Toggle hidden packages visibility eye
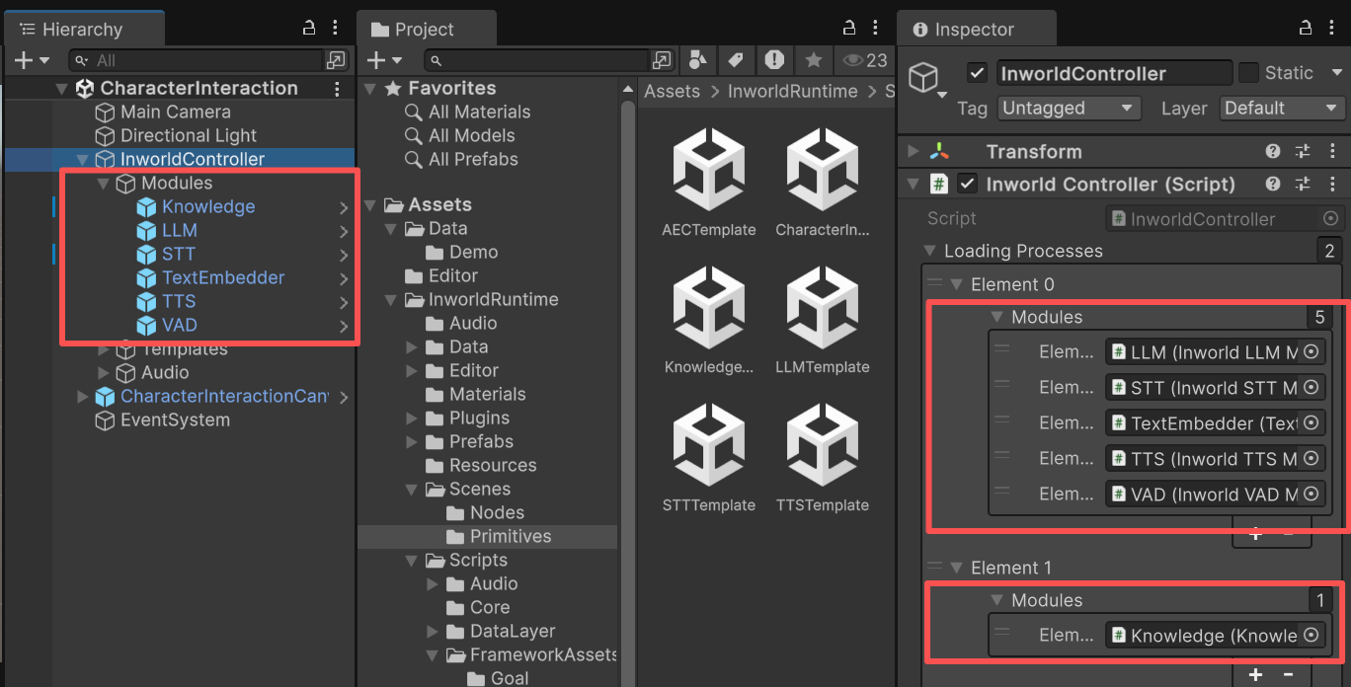 click(x=864, y=60)
